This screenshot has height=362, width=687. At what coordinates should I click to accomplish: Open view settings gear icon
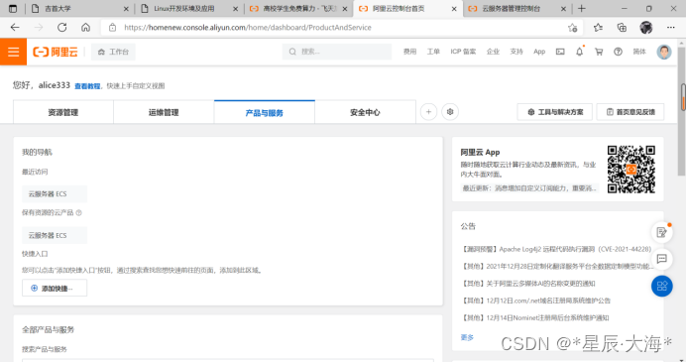click(450, 112)
